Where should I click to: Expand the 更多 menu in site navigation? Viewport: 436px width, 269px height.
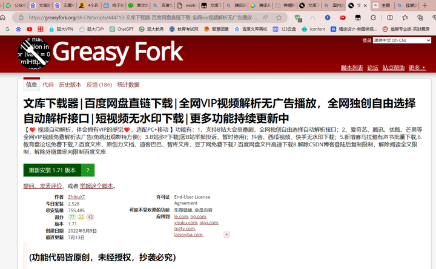coord(417,68)
